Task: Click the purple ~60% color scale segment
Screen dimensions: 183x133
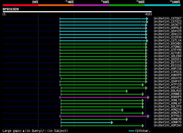Action: click(91, 5)
